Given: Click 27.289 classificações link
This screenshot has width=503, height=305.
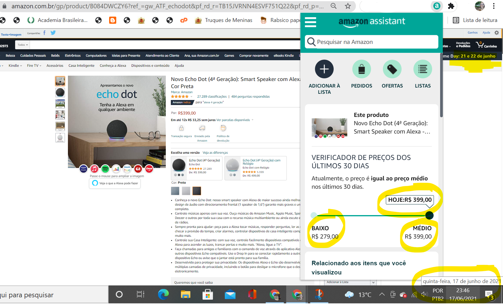Looking at the screenshot, I should pyautogui.click(x=212, y=96).
